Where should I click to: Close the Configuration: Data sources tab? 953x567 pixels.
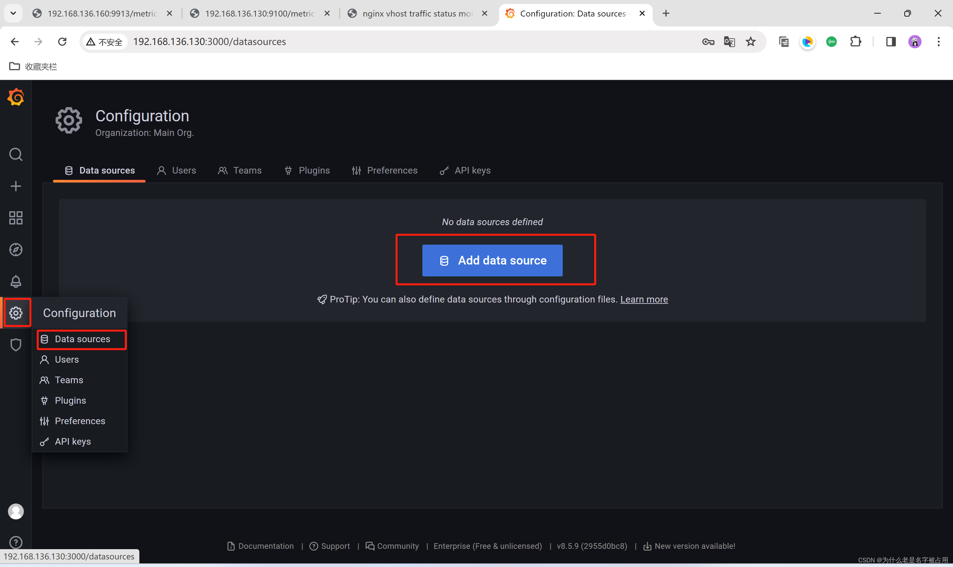pyautogui.click(x=642, y=13)
